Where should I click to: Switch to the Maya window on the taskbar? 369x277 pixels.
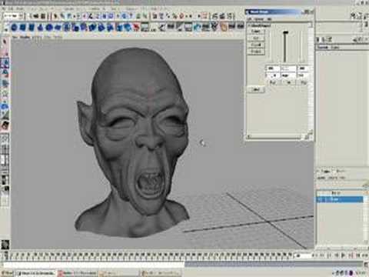(x=37, y=273)
